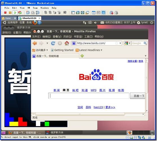The width and height of the screenshot is (157, 141).
Task: Click the keyboard input method indicator
Action: coord(90,22)
